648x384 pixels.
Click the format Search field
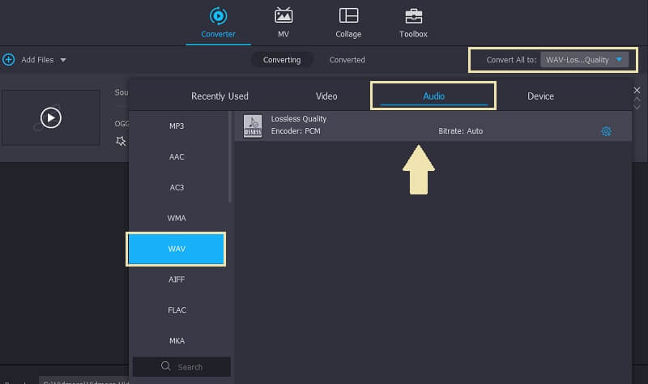point(182,367)
